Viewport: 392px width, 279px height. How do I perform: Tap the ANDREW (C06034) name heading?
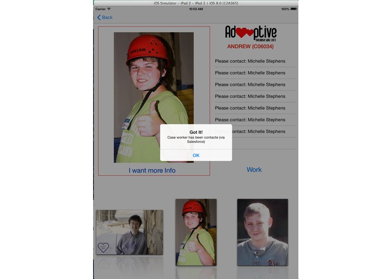pyautogui.click(x=250, y=46)
